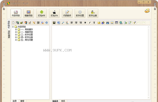This screenshot has width=158, height=102.
Task: Switch to the 编辑器 editor tab
Action: (55, 101)
